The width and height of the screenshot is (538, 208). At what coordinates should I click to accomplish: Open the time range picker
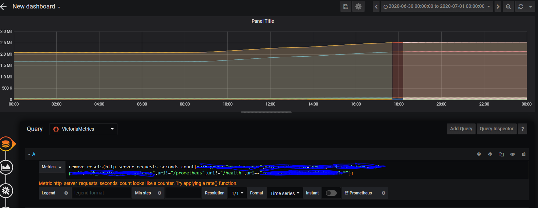point(437,6)
